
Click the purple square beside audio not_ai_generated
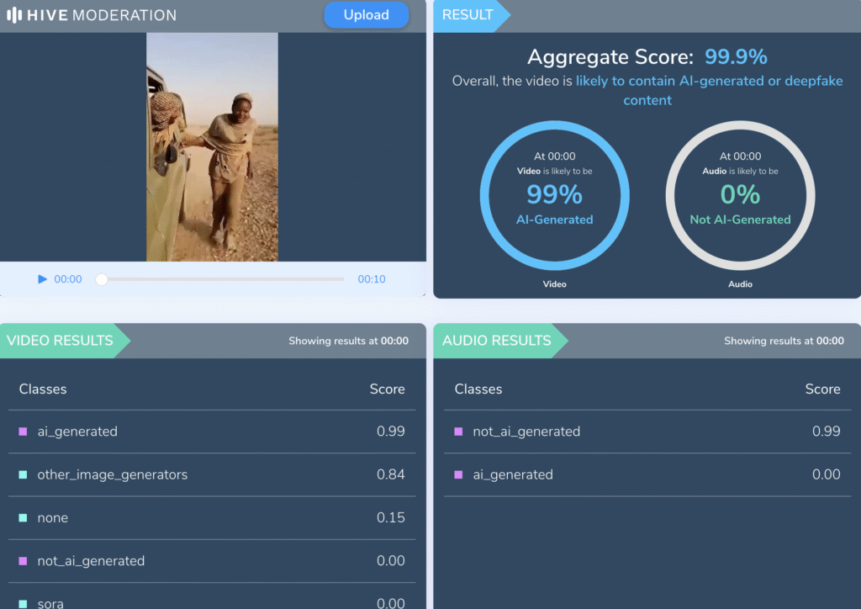click(x=458, y=432)
